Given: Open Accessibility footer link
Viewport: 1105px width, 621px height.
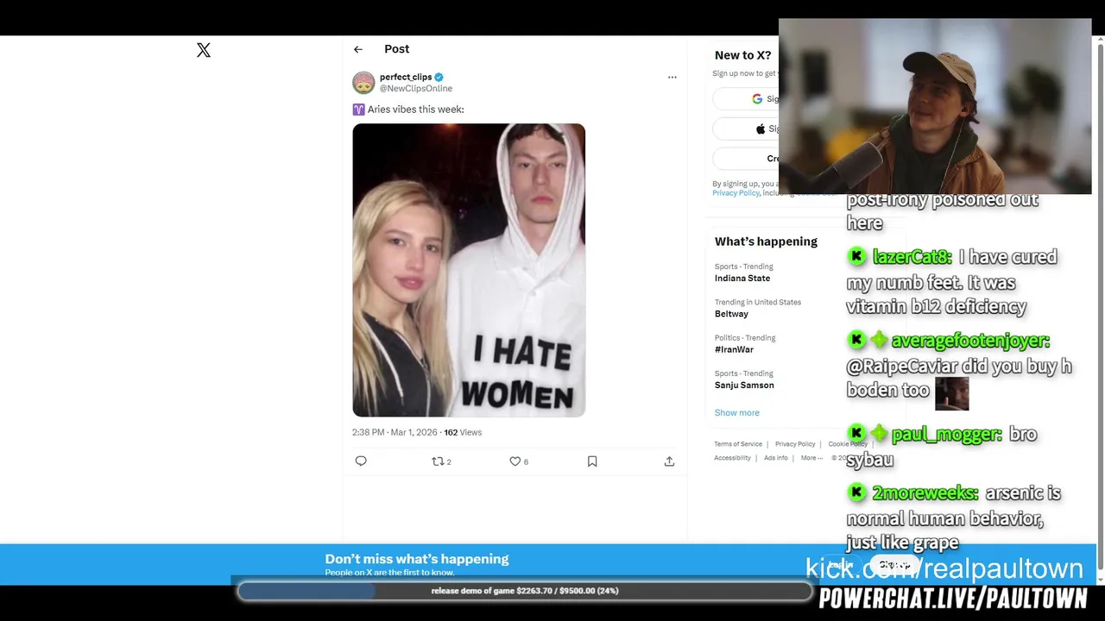Looking at the screenshot, I should (732, 458).
